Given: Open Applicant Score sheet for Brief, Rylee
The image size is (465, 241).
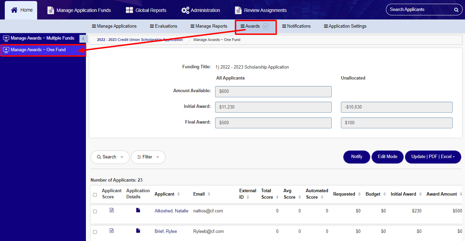Looking at the screenshot, I should click(111, 231).
